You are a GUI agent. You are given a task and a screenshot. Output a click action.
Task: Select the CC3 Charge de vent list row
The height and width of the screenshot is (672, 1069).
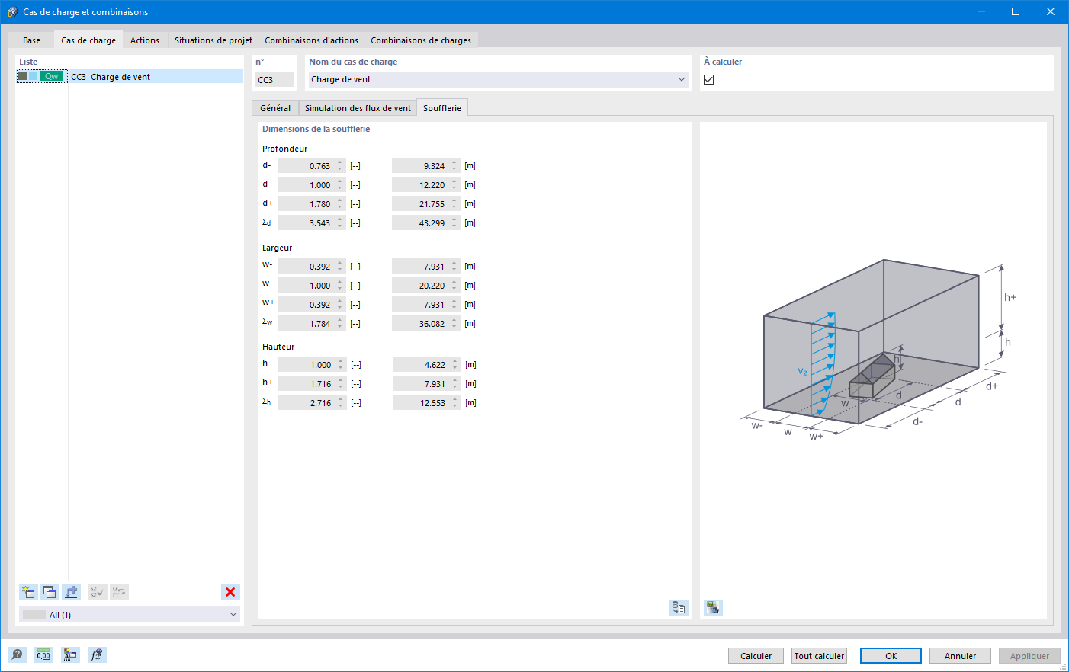pyautogui.click(x=130, y=76)
